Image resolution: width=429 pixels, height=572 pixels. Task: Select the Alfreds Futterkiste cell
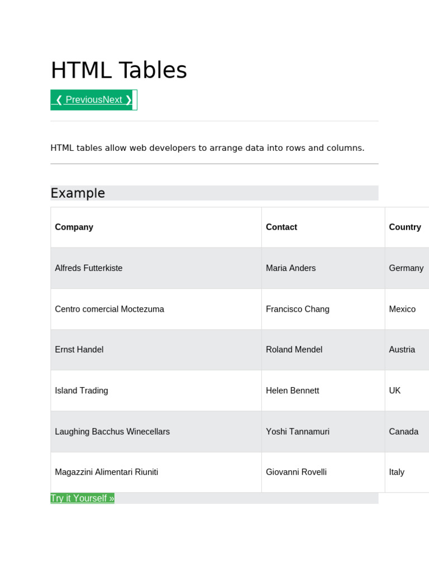tap(88, 268)
